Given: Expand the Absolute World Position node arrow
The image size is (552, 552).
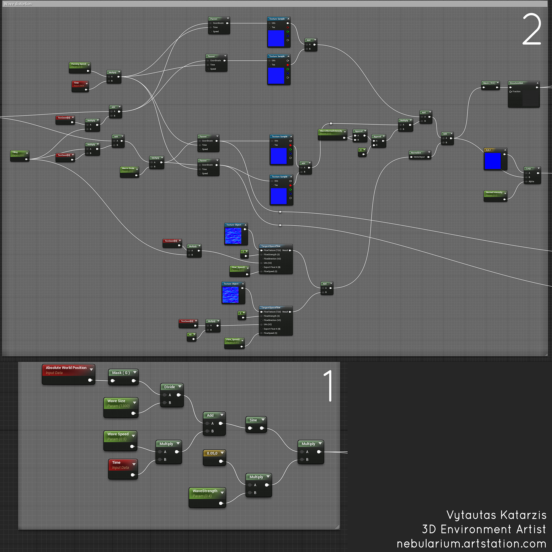Looking at the screenshot, I should click(91, 369).
